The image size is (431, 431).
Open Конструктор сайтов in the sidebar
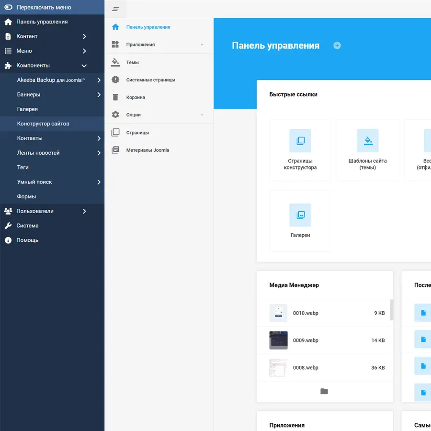pyautogui.click(x=43, y=124)
